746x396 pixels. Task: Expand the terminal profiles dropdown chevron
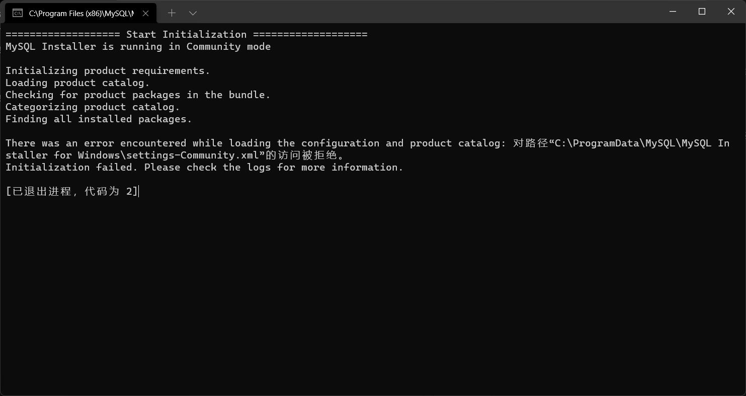tap(193, 13)
